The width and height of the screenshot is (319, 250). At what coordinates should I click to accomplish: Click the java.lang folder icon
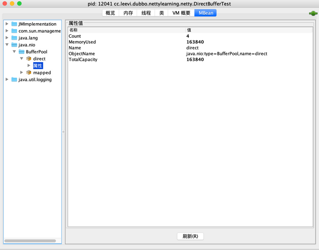(x=14, y=38)
